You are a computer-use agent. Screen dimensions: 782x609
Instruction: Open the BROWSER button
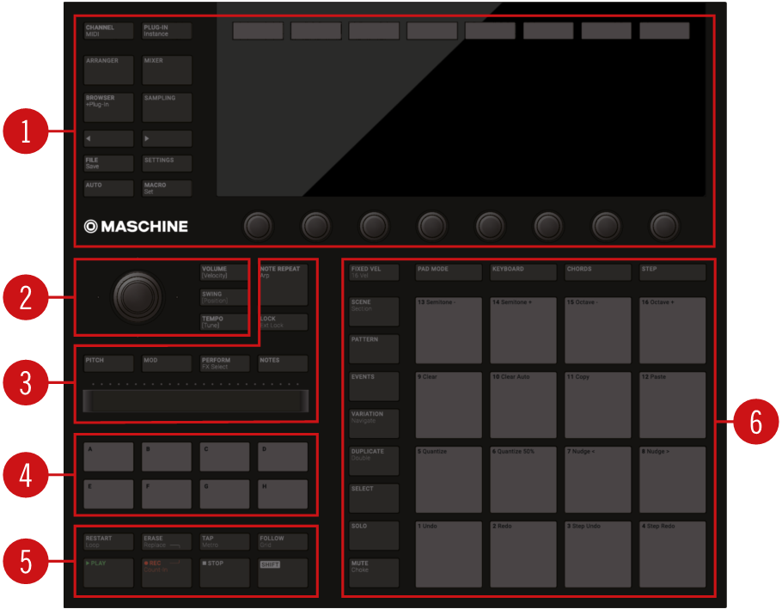(108, 107)
